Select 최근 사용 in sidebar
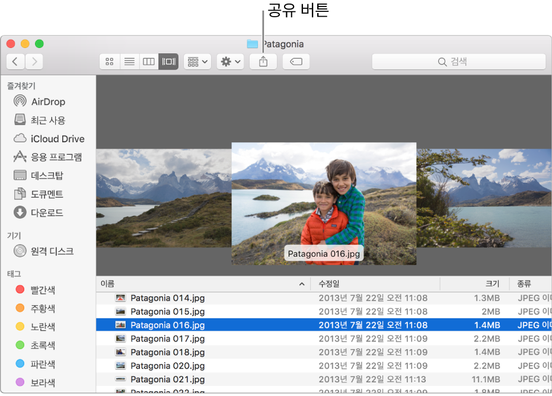Screen dimensions: 552x396 coord(47,120)
